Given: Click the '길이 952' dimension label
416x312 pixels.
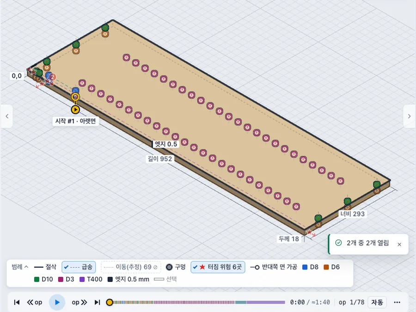Looking at the screenshot, I should 160,159.
